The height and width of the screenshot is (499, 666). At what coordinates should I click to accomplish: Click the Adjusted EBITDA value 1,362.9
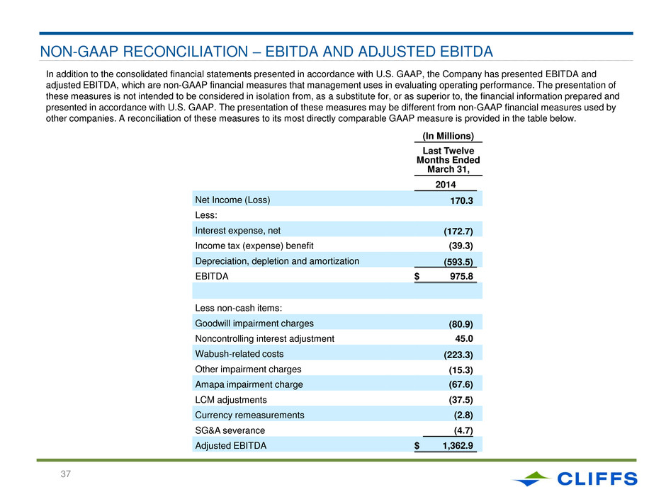[x=458, y=445]
